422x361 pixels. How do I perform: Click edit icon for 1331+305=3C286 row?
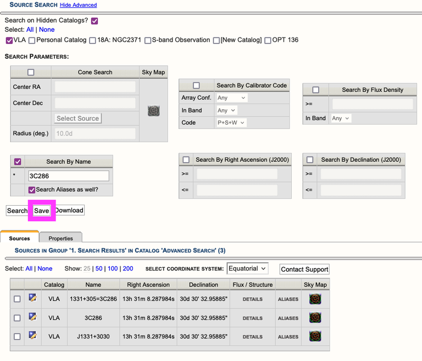pyautogui.click(x=32, y=298)
